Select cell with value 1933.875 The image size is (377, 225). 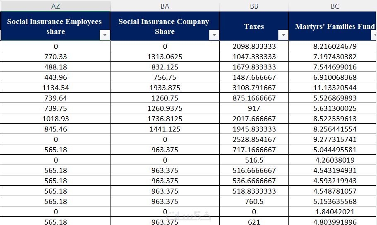click(x=165, y=88)
